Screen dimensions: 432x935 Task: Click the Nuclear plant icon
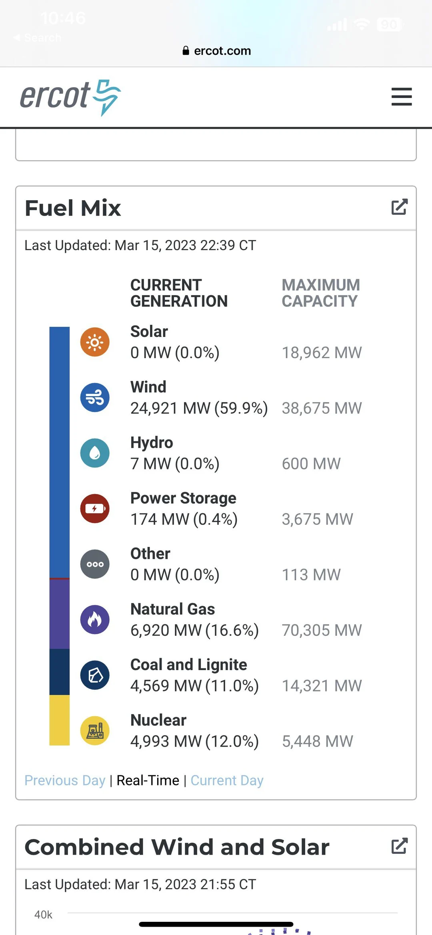pos(95,730)
